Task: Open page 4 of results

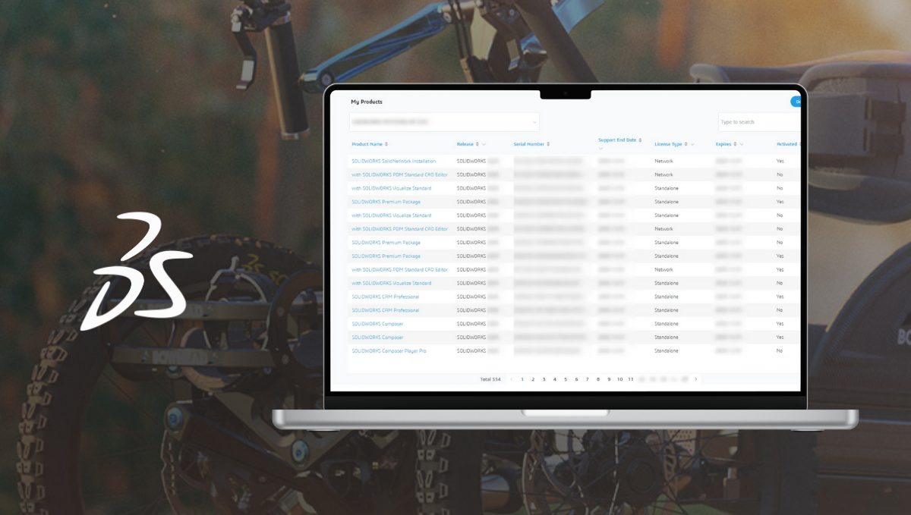Action: click(x=555, y=379)
